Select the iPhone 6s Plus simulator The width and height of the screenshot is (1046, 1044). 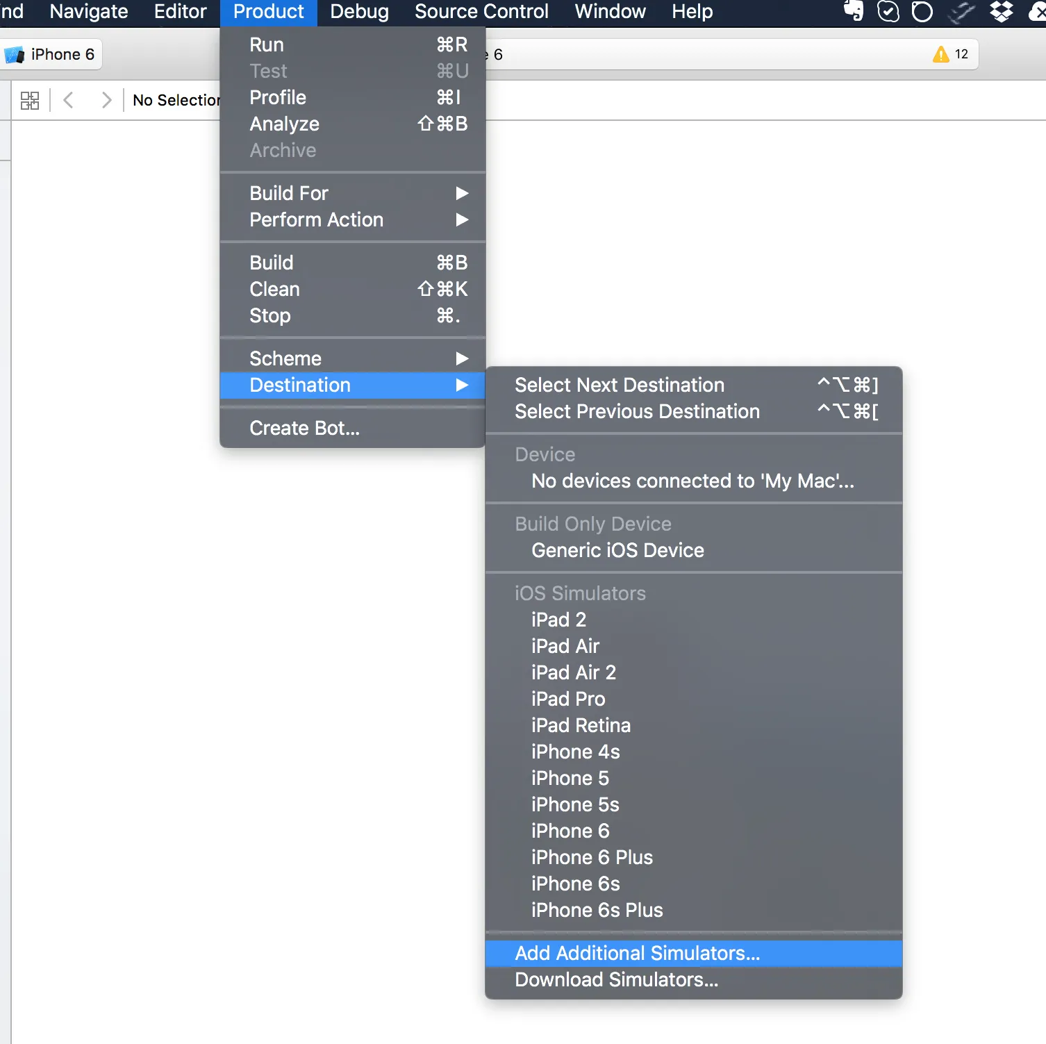[x=694, y=910]
